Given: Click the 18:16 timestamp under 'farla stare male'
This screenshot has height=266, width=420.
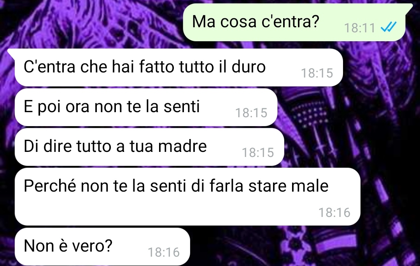Looking at the screenshot, I should pos(334,213).
